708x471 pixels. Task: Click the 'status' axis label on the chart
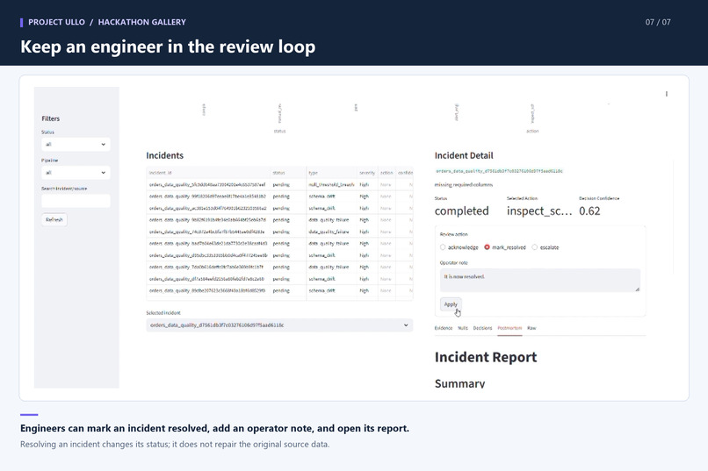click(x=279, y=132)
